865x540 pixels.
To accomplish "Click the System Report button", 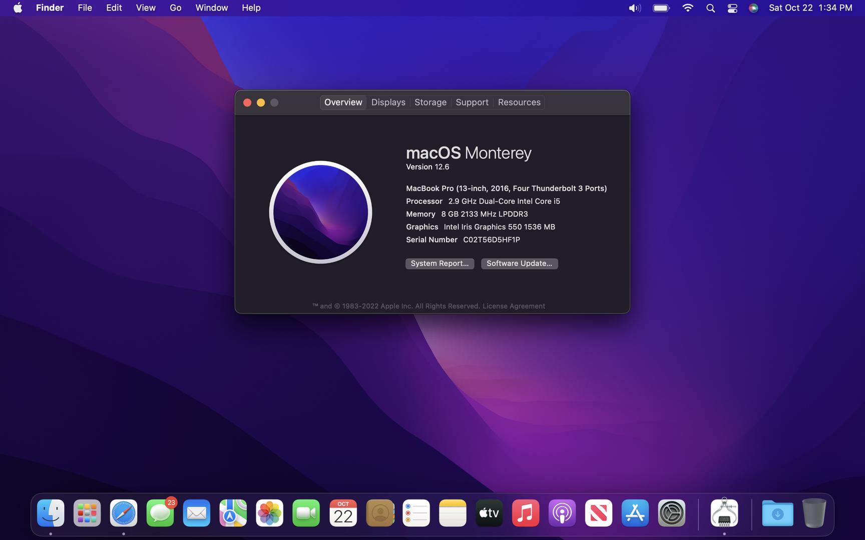I will pyautogui.click(x=440, y=263).
